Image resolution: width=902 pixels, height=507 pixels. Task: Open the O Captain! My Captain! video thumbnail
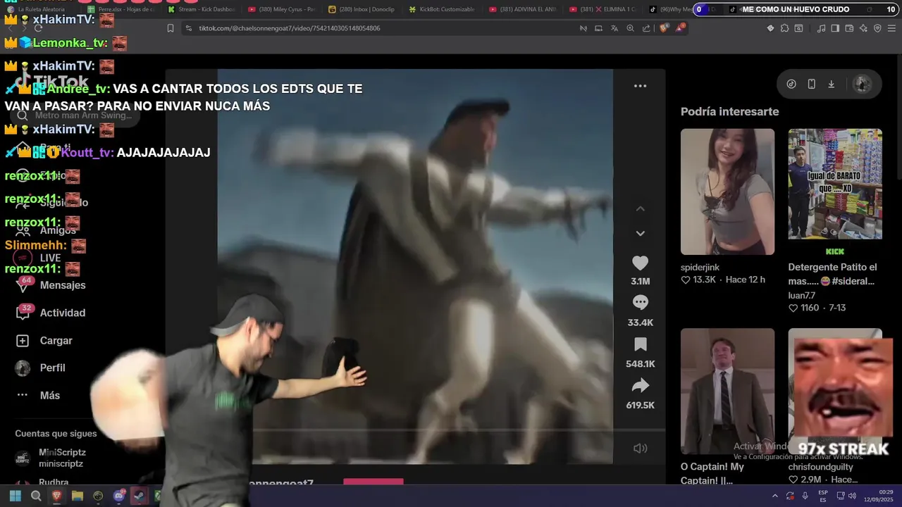click(727, 391)
